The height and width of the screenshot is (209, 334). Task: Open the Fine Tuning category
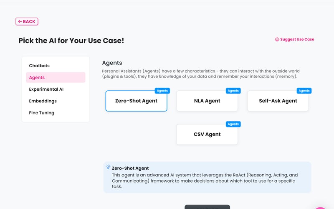(x=41, y=112)
